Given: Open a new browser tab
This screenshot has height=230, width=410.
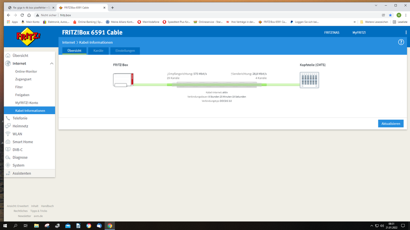Looking at the screenshot, I should (112, 7).
